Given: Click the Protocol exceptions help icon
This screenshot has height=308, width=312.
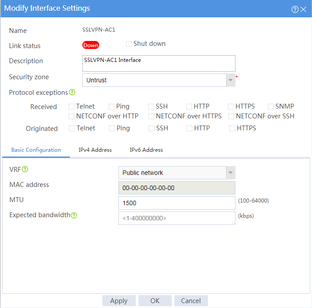Looking at the screenshot, I should pyautogui.click(x=72, y=92).
